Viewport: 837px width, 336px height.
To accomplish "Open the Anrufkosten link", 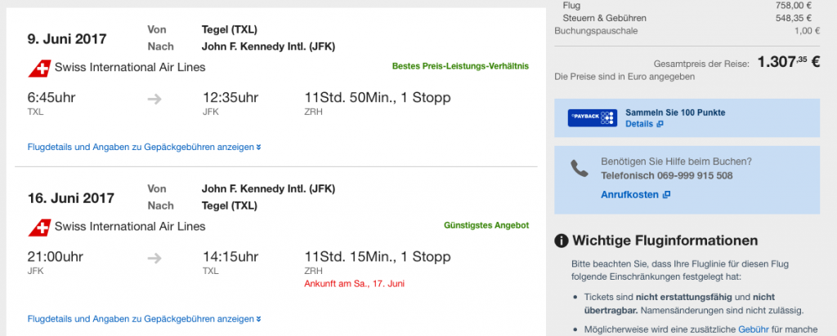I will click(x=629, y=195).
